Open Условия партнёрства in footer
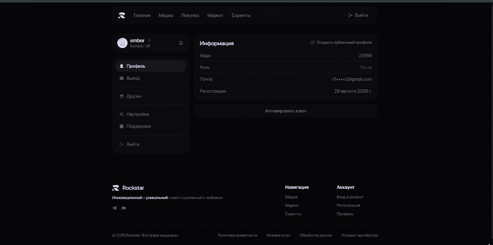 [x=360, y=235]
